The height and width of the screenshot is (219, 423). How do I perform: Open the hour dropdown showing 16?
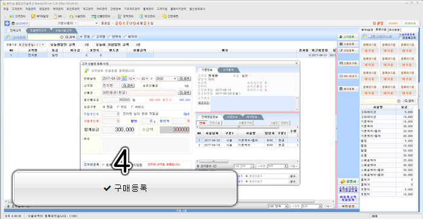tap(132, 79)
